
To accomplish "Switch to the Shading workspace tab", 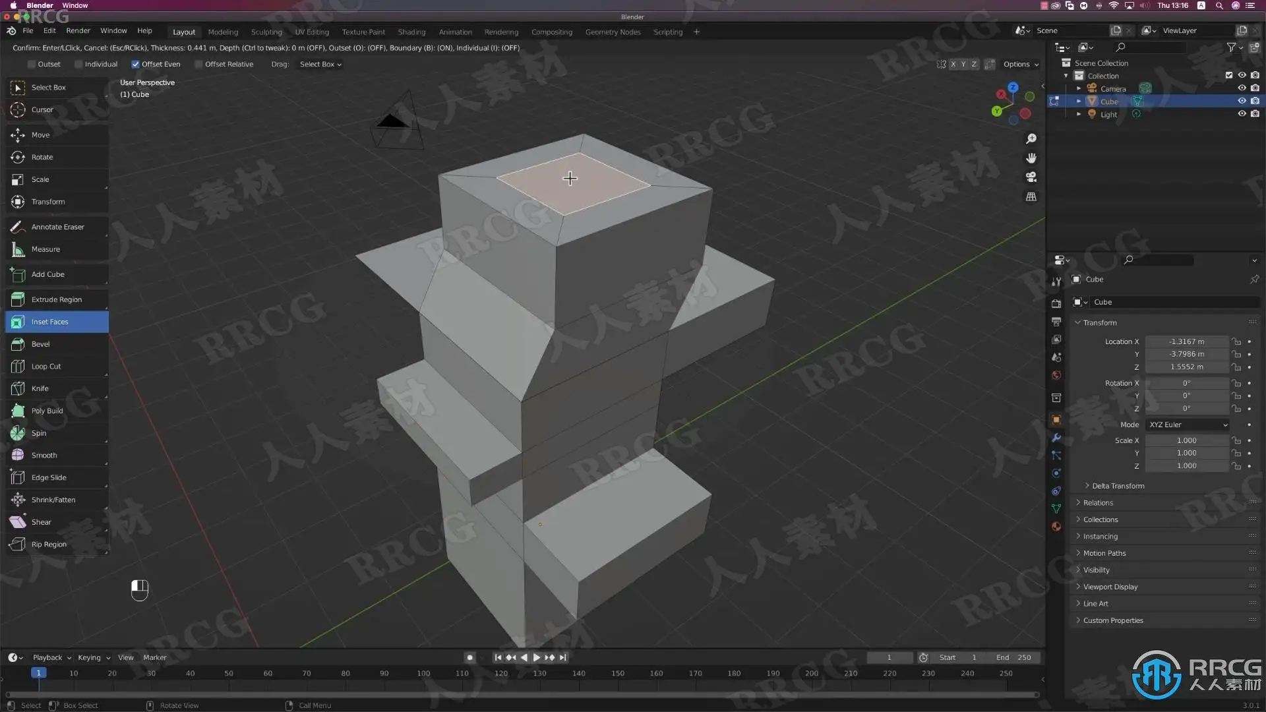I will [411, 32].
